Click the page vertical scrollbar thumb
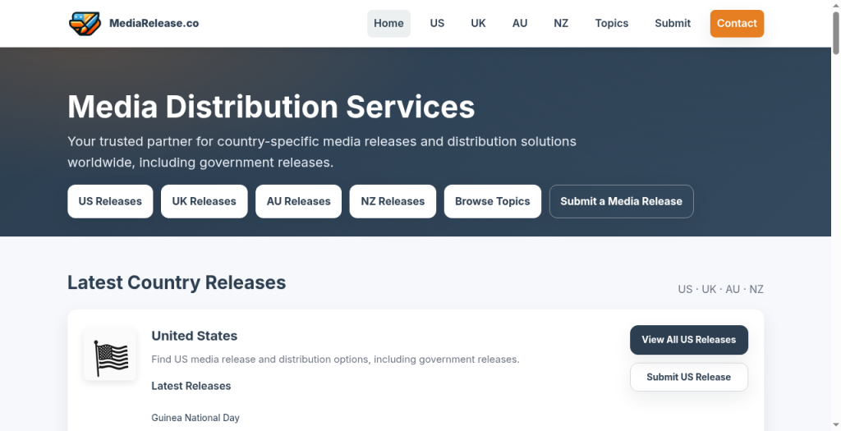The width and height of the screenshot is (841, 431). coord(835,32)
